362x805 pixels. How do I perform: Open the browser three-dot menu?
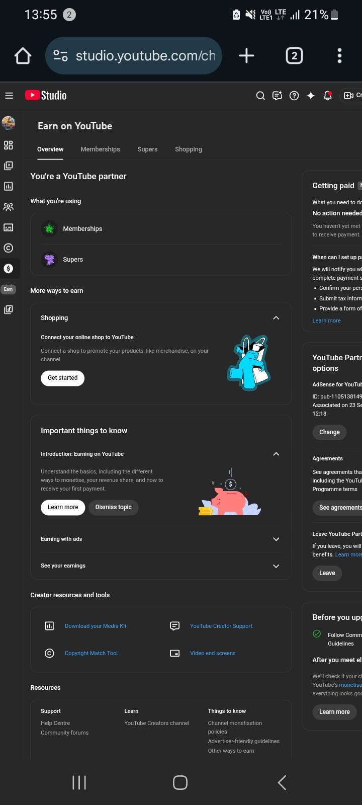click(x=339, y=56)
